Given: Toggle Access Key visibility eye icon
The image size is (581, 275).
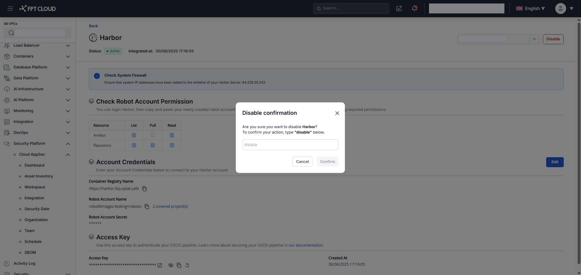Looking at the screenshot, I should pyautogui.click(x=171, y=265).
